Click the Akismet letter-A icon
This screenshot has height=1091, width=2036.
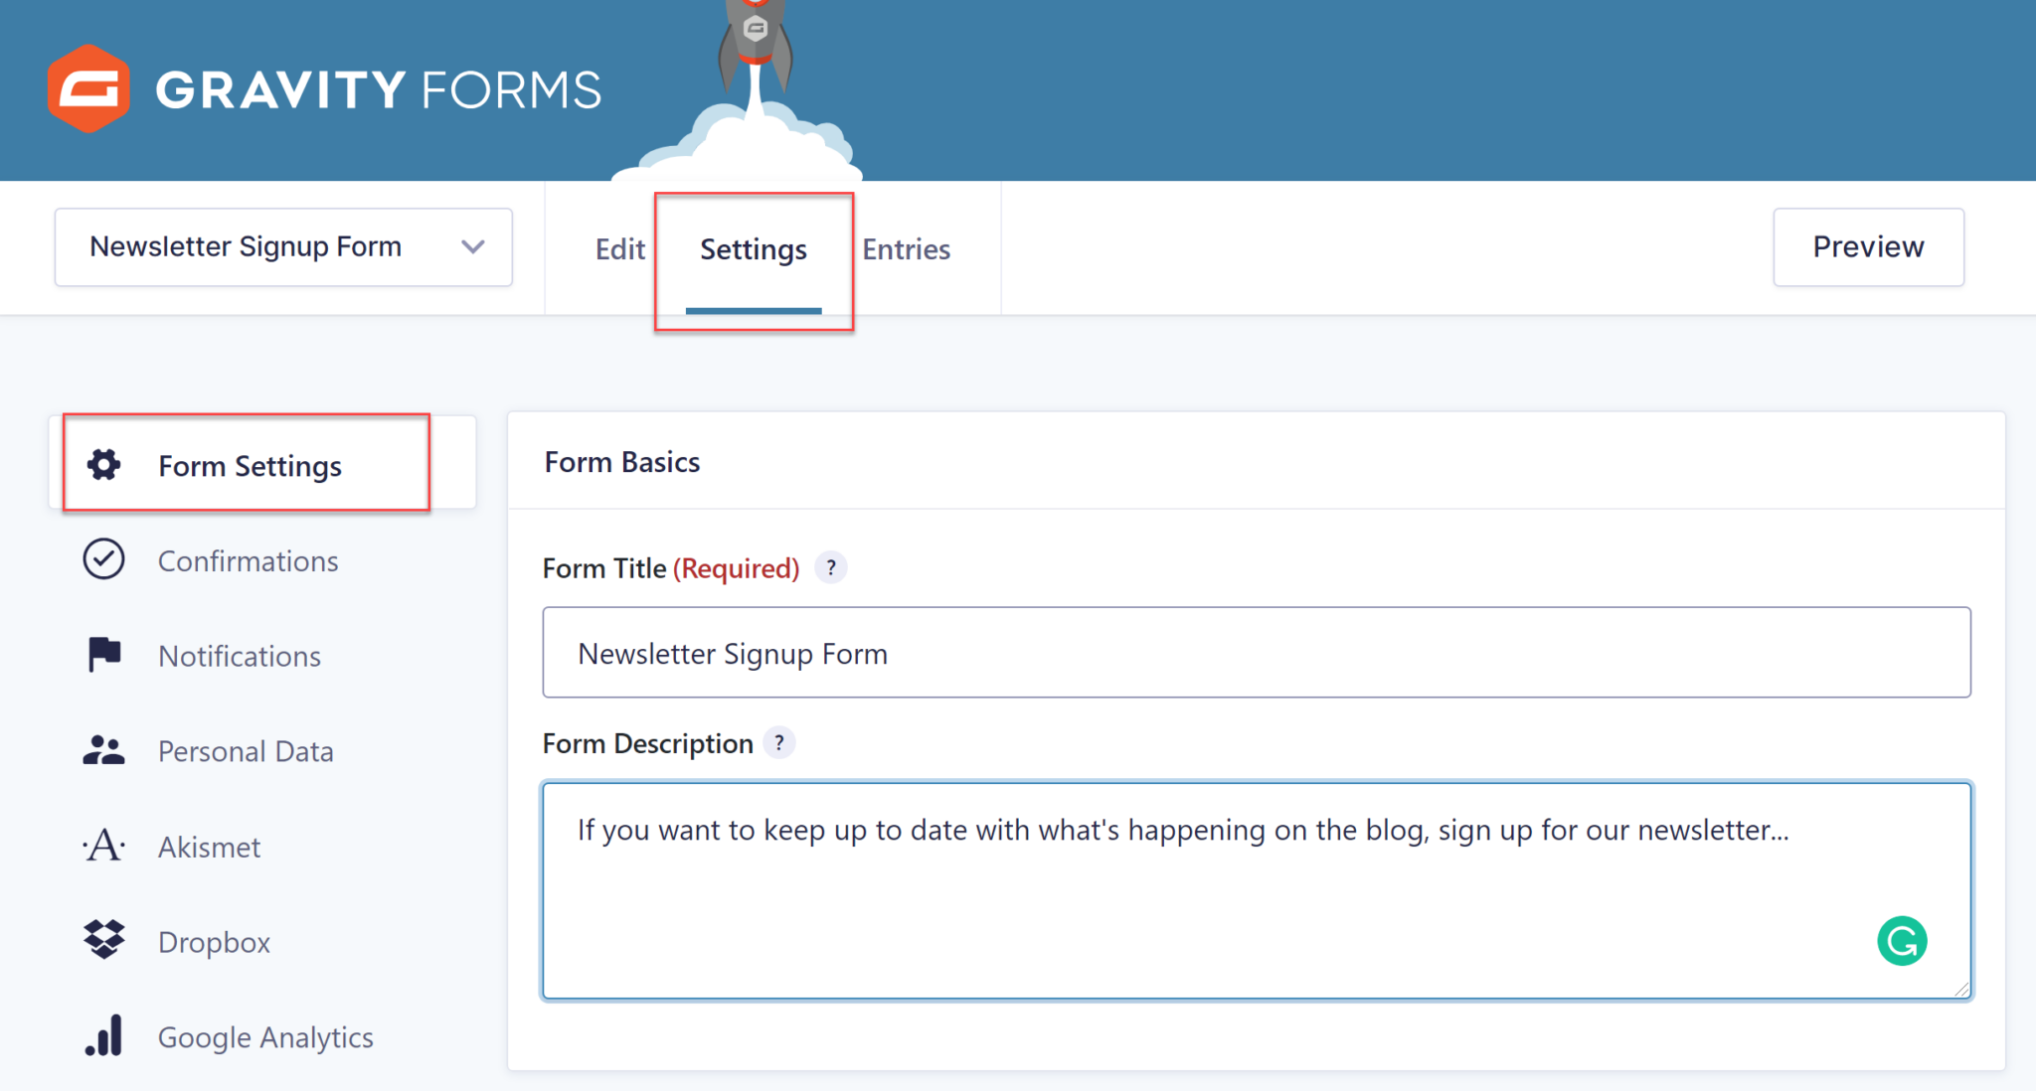tap(103, 845)
